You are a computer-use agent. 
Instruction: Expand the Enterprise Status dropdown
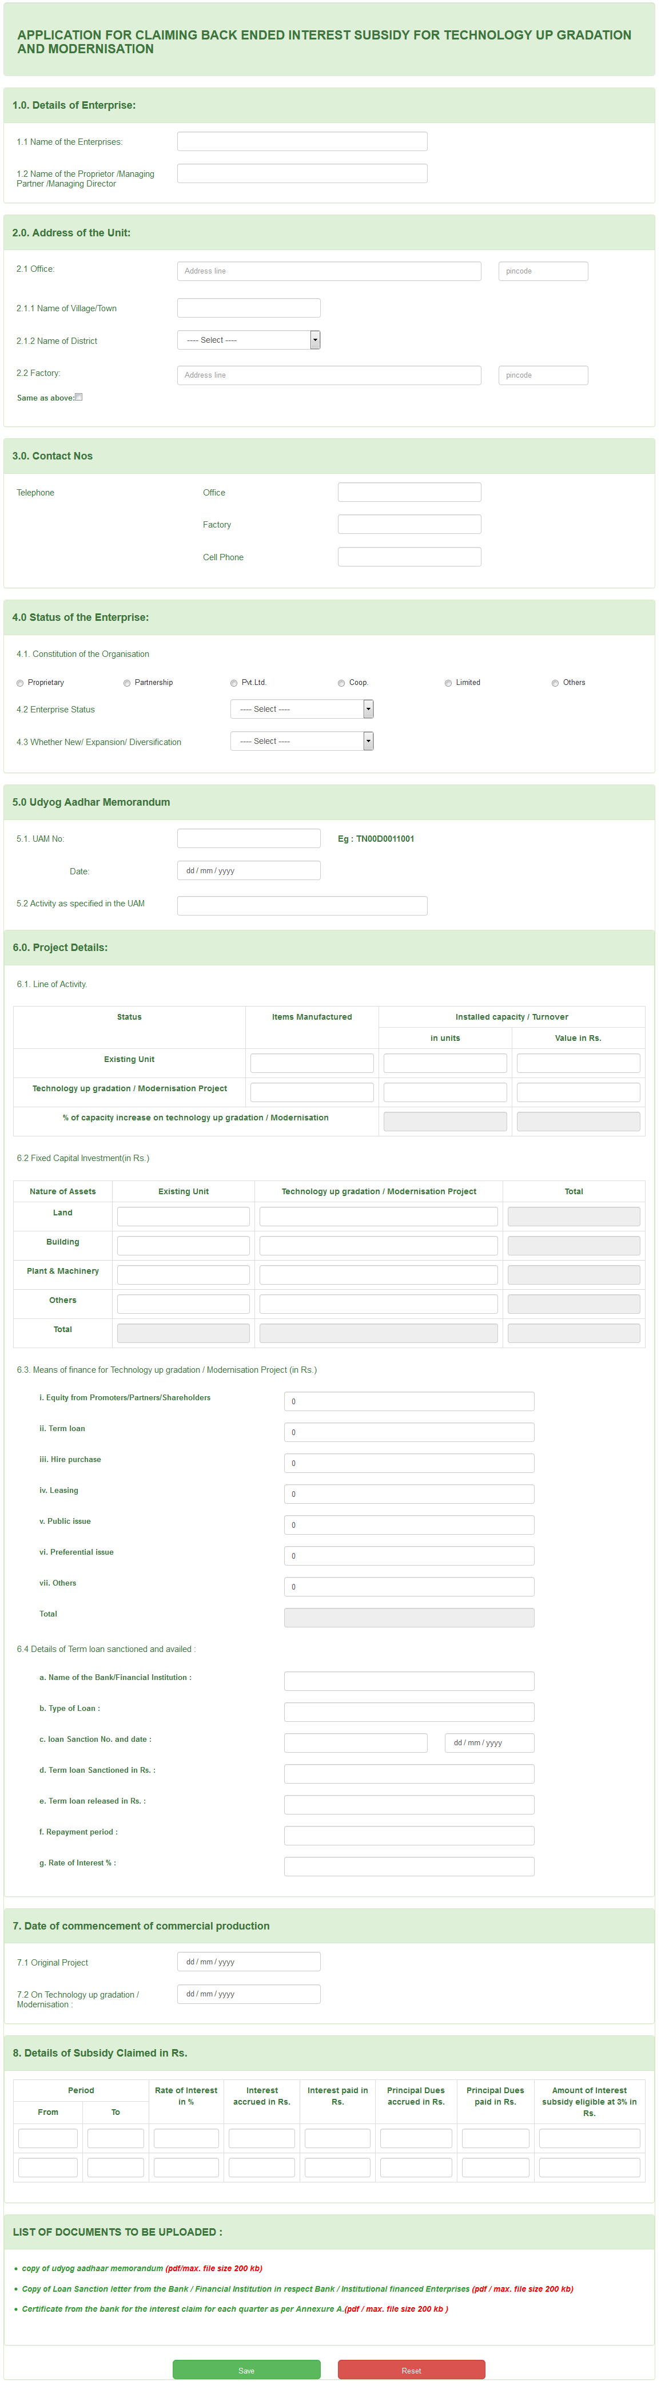[x=301, y=709]
